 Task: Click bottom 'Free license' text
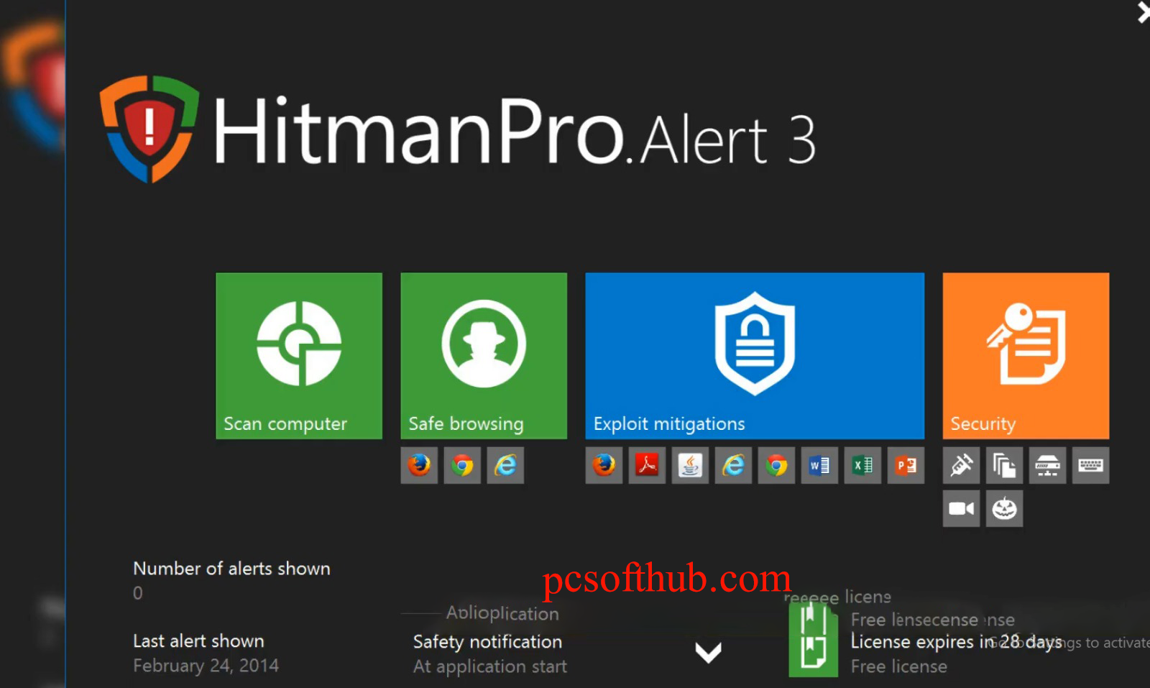pos(899,666)
